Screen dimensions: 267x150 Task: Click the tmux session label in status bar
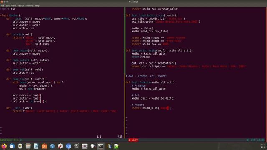[11, 140]
